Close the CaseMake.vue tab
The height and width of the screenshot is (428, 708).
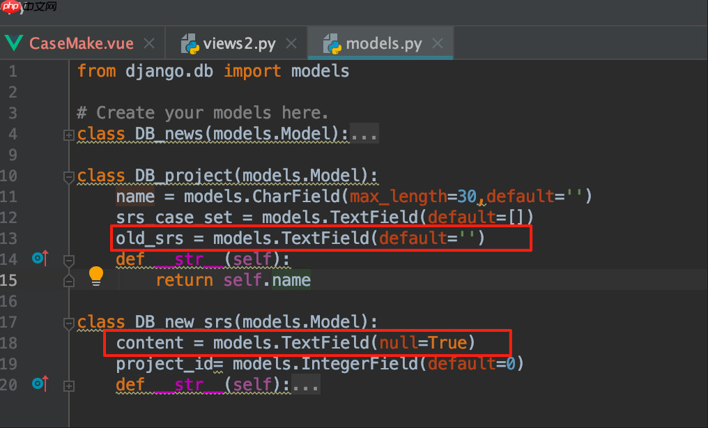148,43
